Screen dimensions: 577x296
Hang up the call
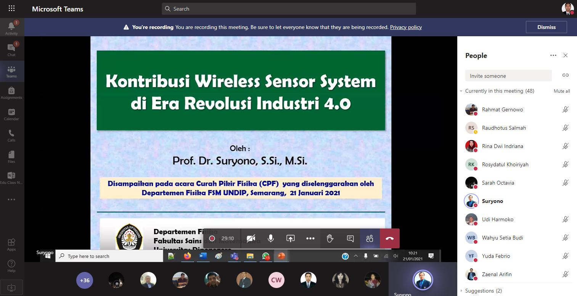point(389,238)
